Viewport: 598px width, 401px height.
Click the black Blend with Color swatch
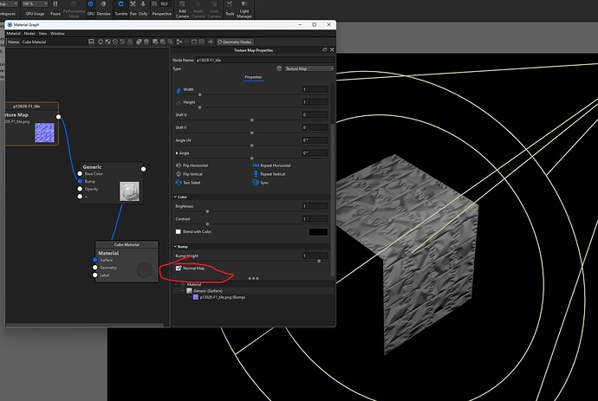coord(318,232)
